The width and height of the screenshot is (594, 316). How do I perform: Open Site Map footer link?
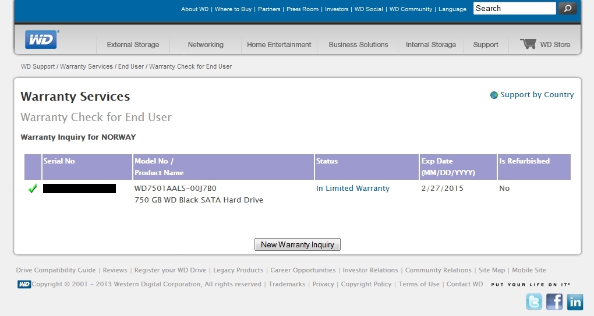pyautogui.click(x=492, y=270)
